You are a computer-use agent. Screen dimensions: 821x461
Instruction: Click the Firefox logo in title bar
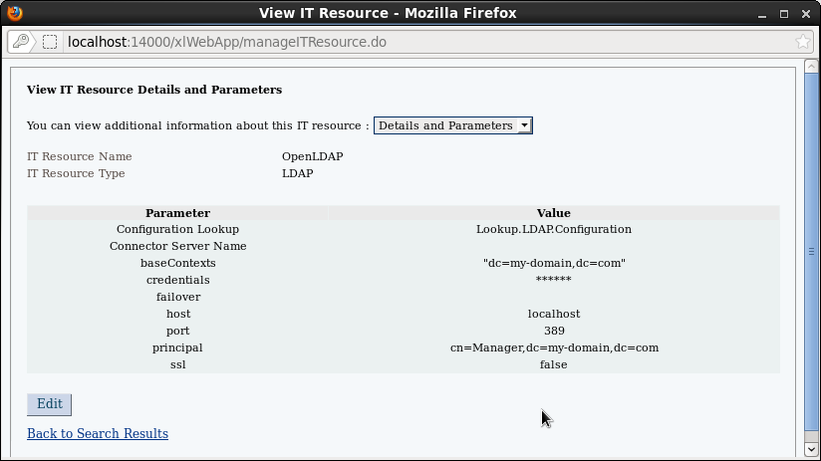tap(15, 13)
